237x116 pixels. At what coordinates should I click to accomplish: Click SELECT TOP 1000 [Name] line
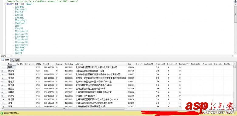[19, 4]
